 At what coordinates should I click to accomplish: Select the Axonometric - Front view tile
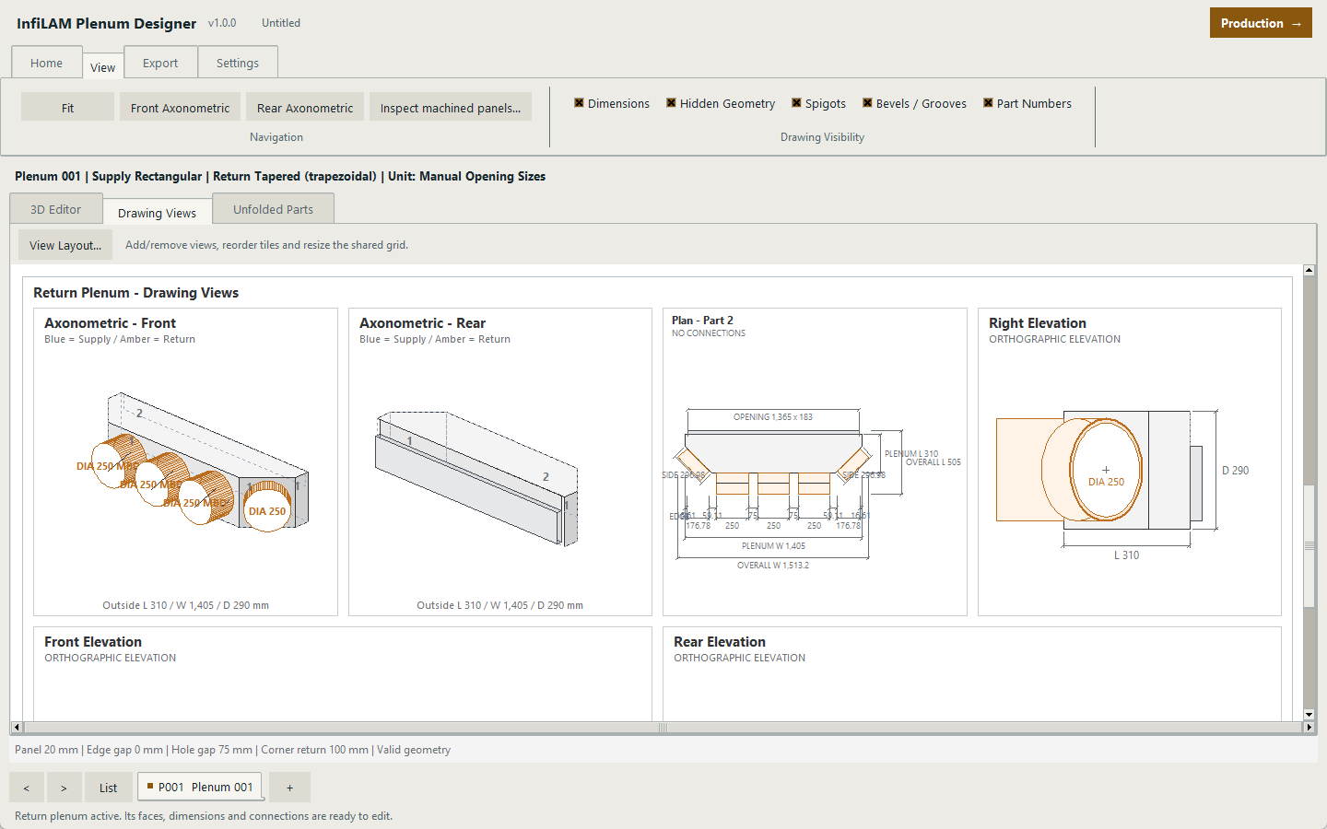point(185,461)
